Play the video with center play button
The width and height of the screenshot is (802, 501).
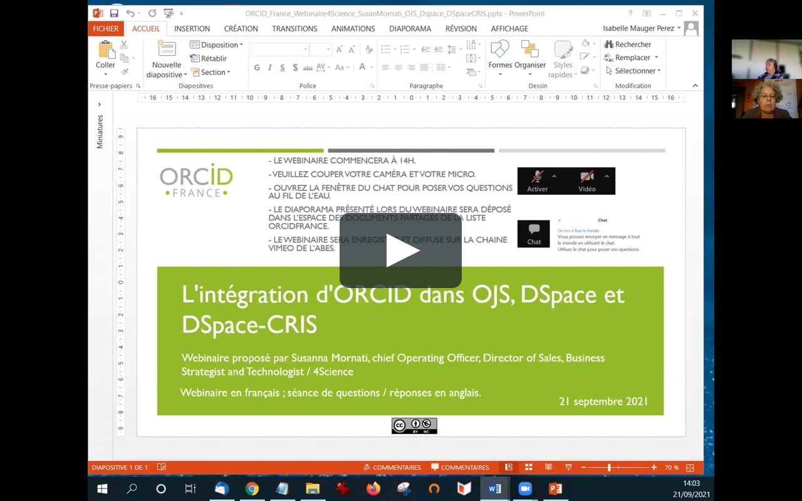(x=401, y=250)
